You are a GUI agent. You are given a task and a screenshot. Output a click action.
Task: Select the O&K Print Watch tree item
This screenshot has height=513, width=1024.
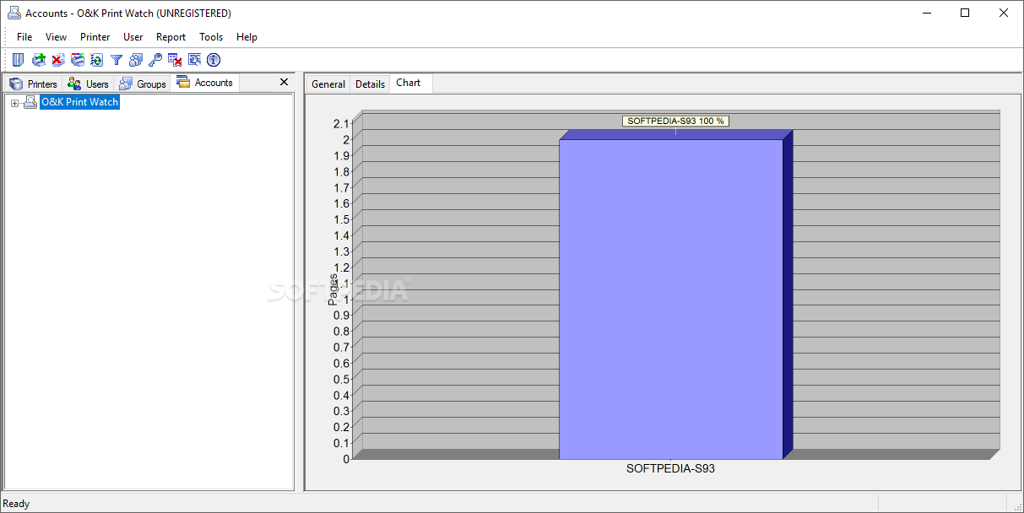pos(79,102)
